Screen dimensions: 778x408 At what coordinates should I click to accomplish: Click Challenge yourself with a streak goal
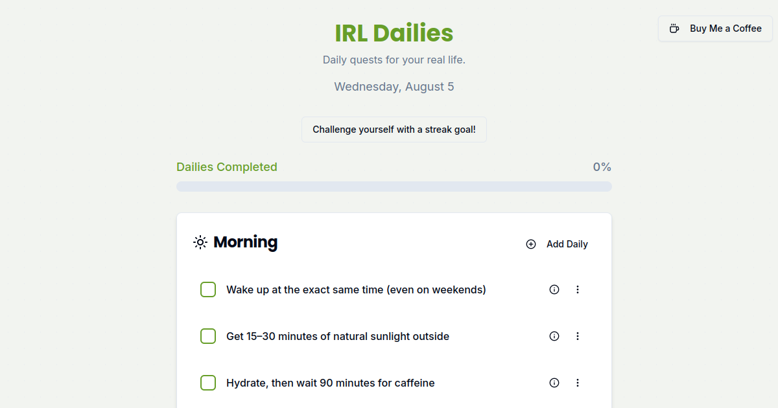[x=394, y=130]
